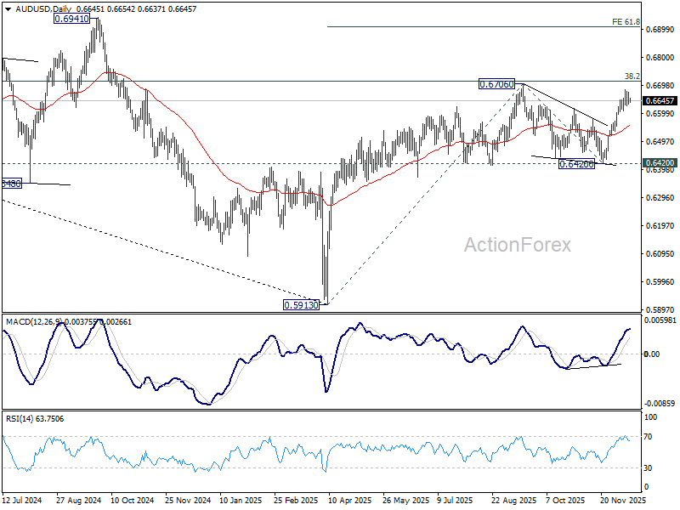Image resolution: width=680 pixels, height=510 pixels.
Task: Click the current price tag 0.66457
Action: click(x=660, y=100)
